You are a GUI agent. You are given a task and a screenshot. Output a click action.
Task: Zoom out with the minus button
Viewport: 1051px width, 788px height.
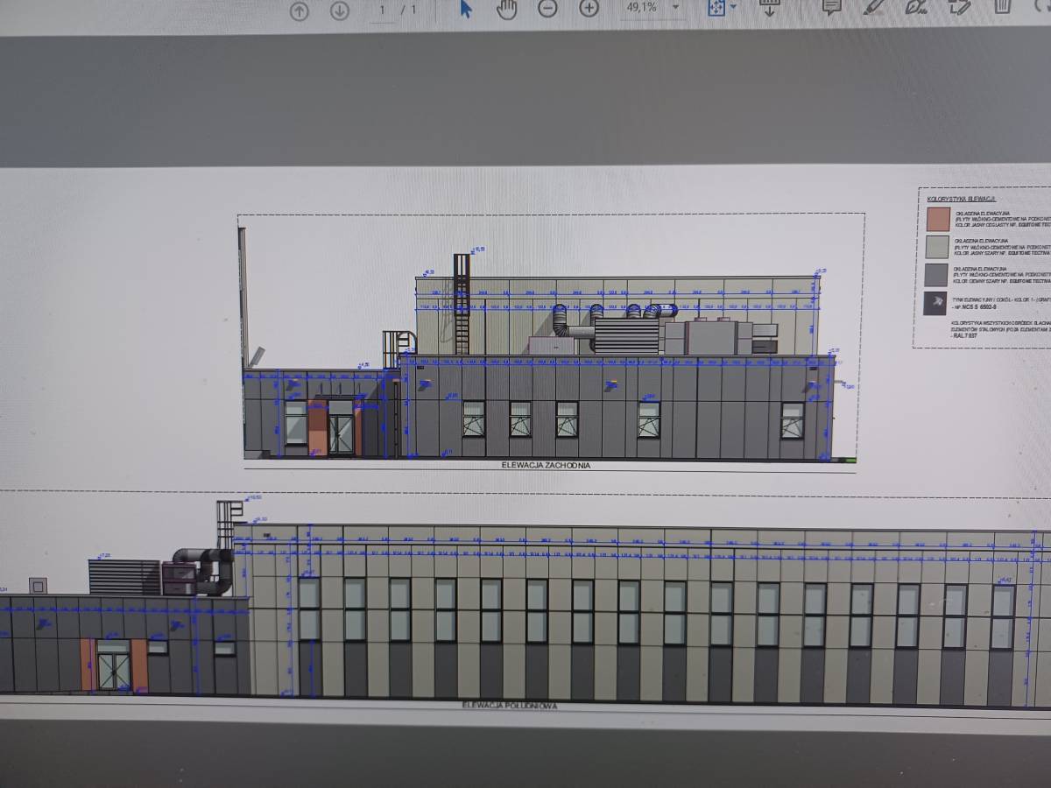(547, 9)
